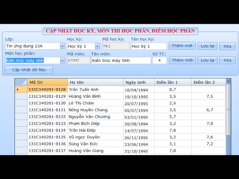Sort by the Mã SV column header
Screen dimensions: 239x179
[x=47, y=82]
